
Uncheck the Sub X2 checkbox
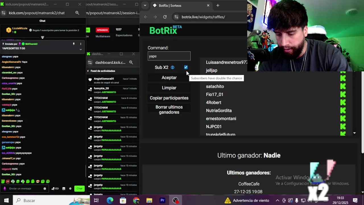point(186,67)
